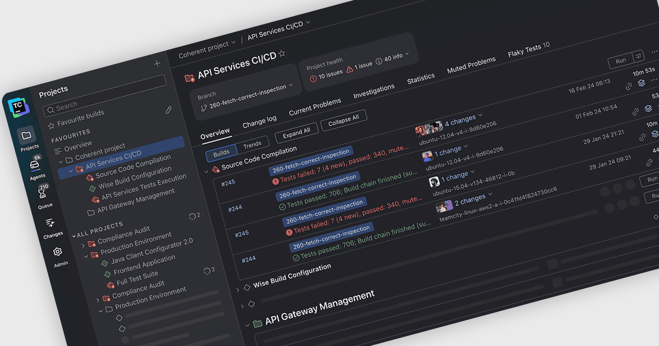Expand the Wise Build Configuration section
659x346 pixels.
tap(238, 290)
